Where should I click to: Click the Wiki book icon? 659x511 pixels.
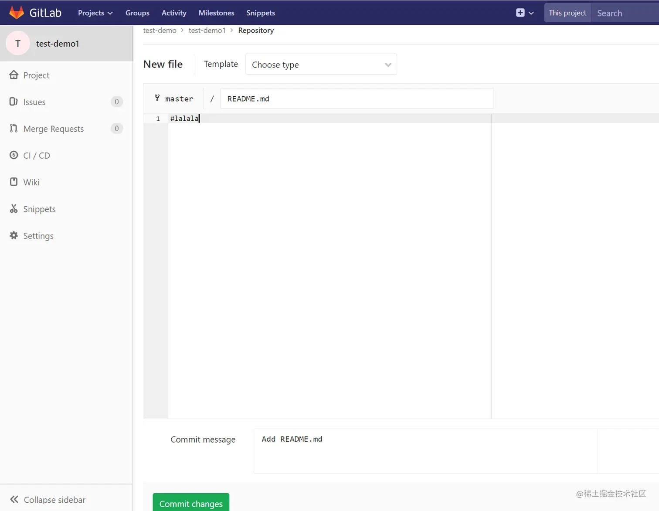pyautogui.click(x=14, y=182)
